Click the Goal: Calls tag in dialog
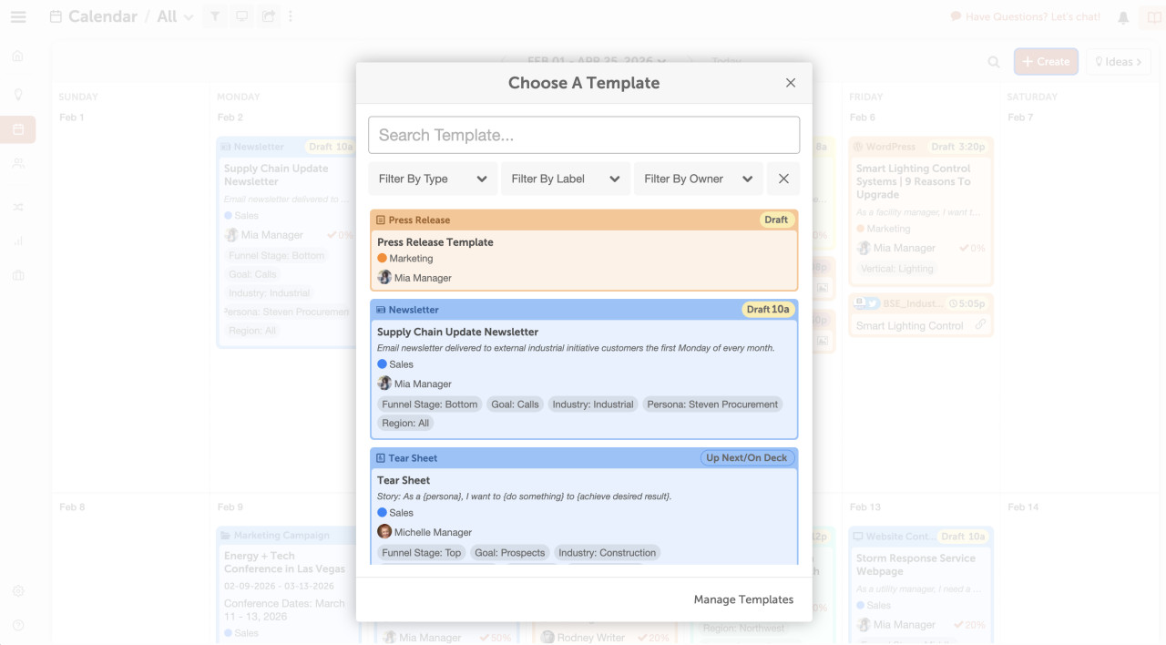This screenshot has width=1166, height=645. tap(516, 404)
